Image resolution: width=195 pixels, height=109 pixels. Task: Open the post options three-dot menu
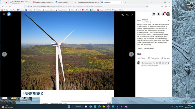(x=168, y=20)
